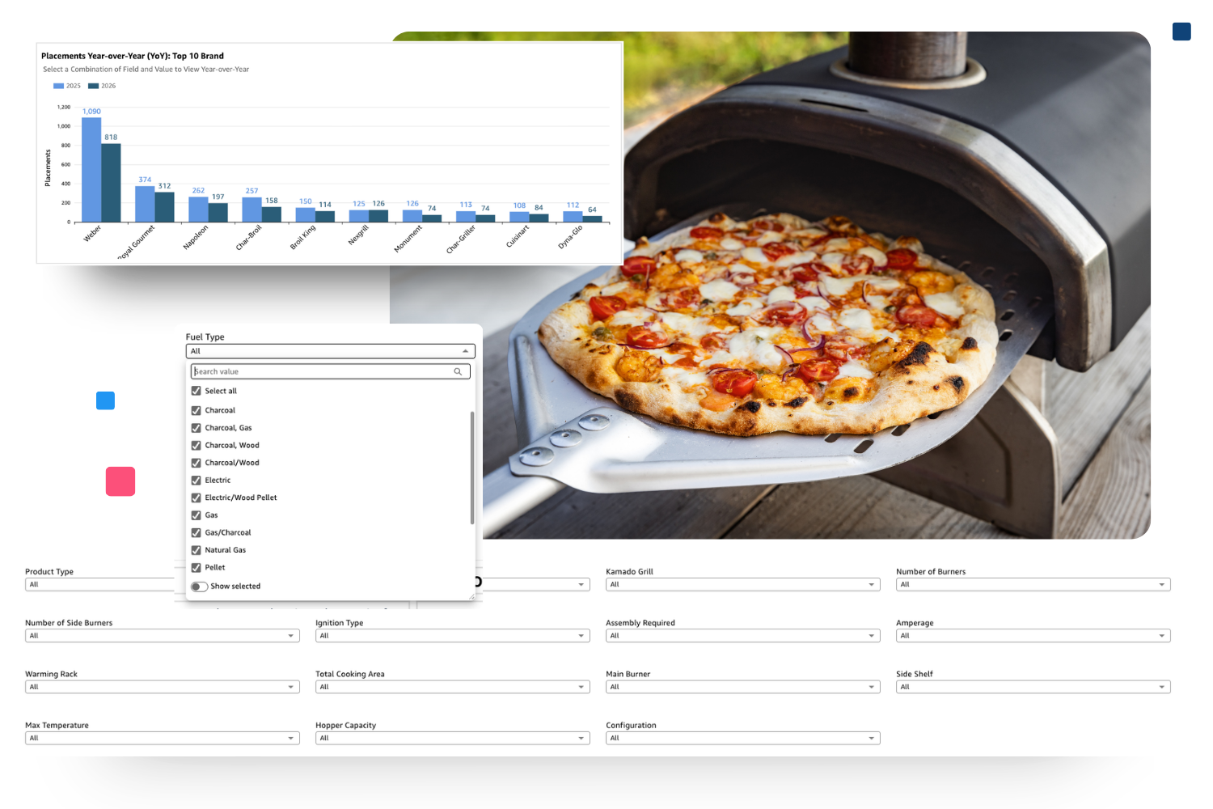Uncheck the Gas/Charcoal option

pos(197,532)
